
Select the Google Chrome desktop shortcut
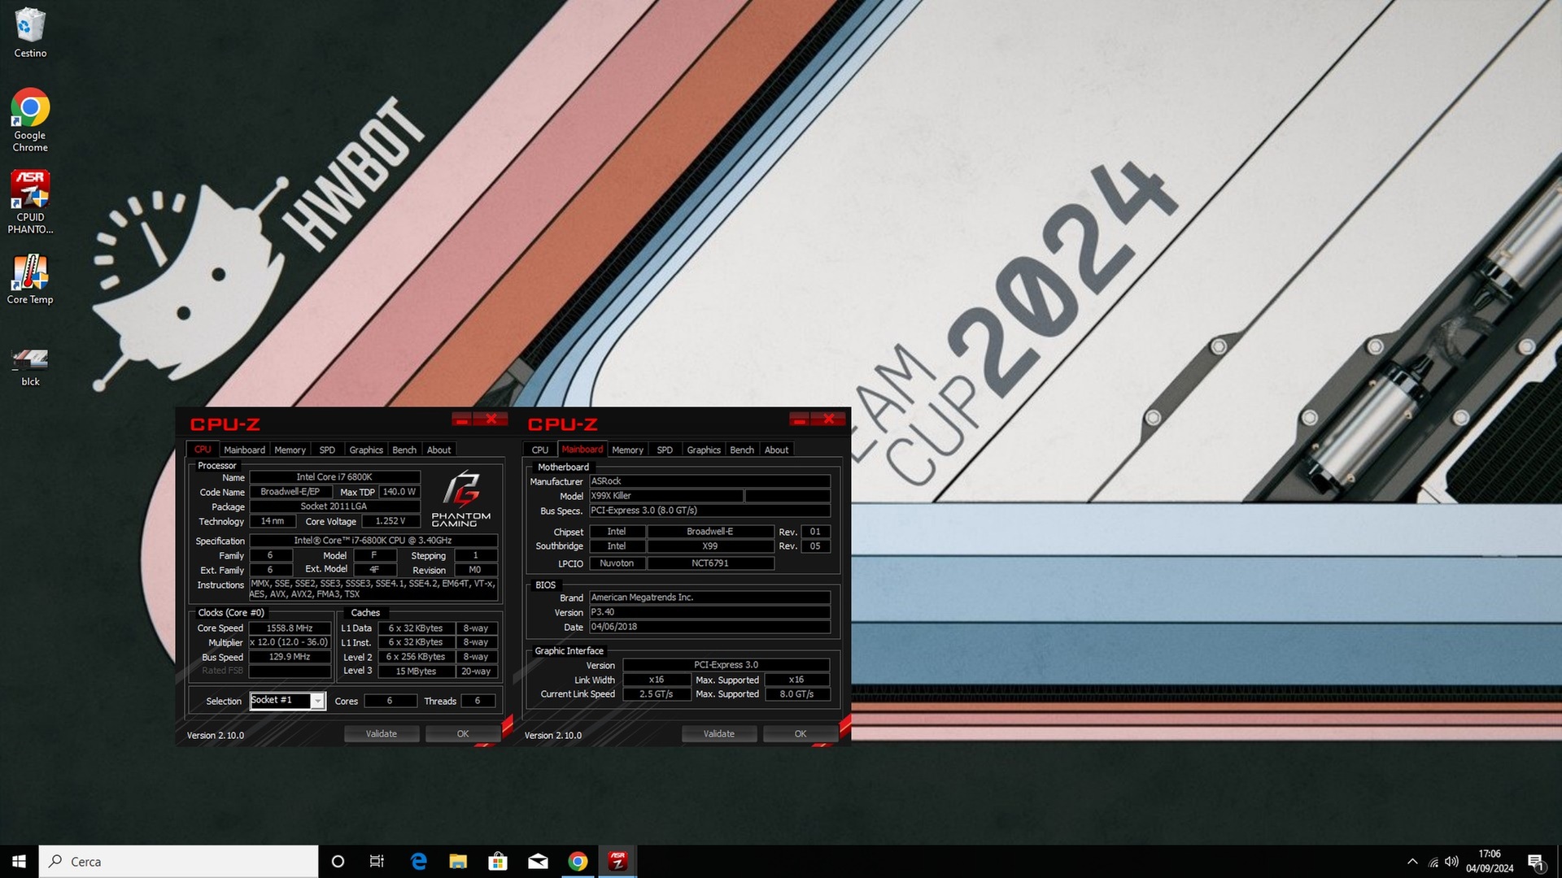point(30,120)
